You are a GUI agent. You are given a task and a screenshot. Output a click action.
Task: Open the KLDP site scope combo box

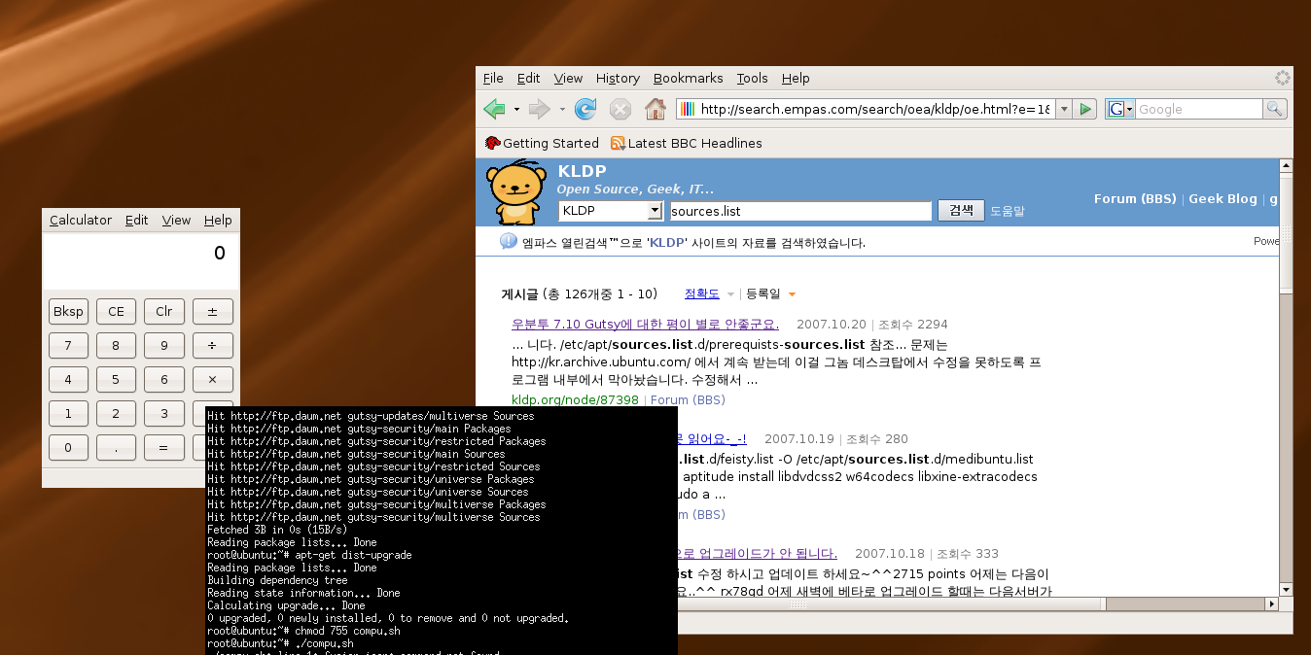[611, 211]
